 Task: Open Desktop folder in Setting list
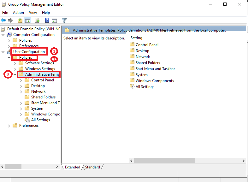[142, 51]
